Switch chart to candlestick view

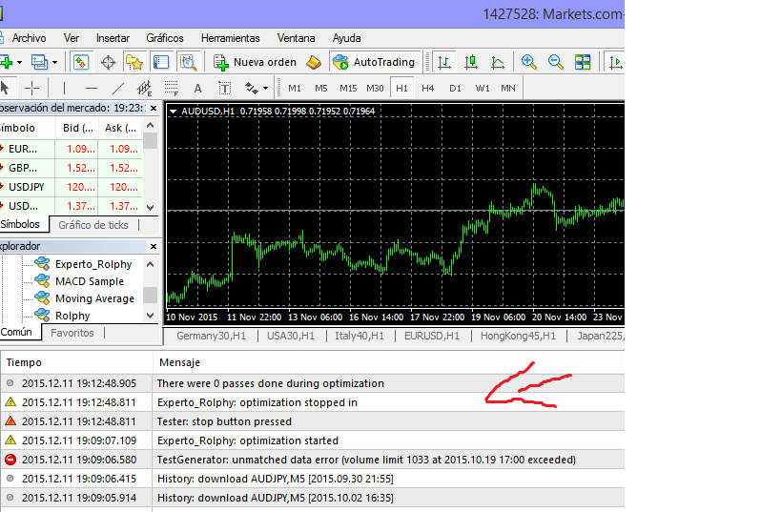pos(471,62)
